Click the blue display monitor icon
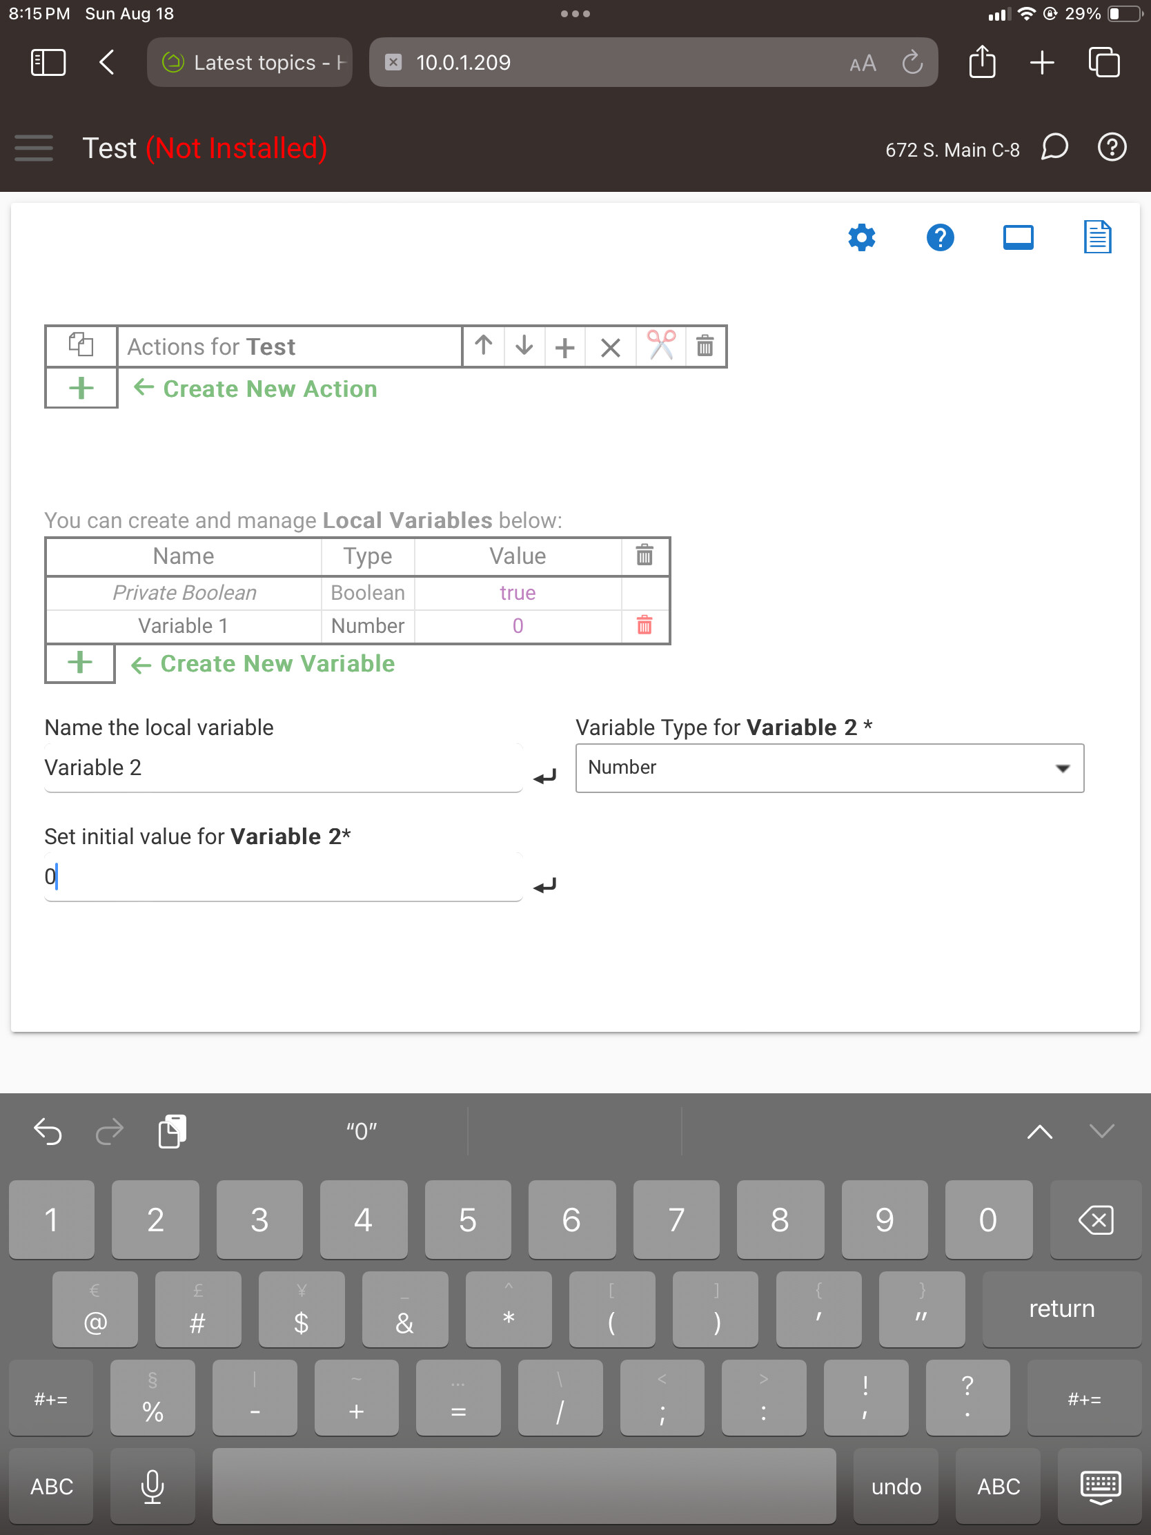Screen dimensions: 1151x1535 pos(1018,237)
